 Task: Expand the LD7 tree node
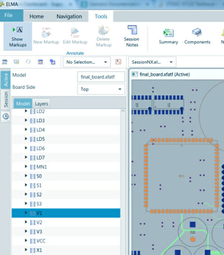26,157
